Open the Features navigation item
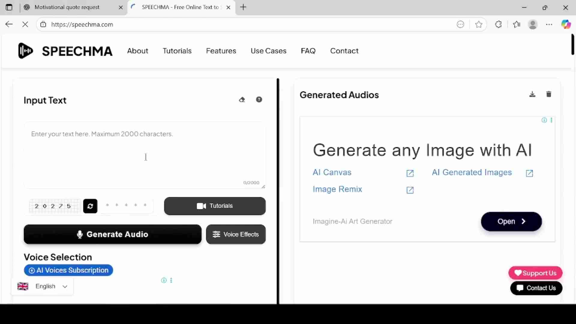Image resolution: width=576 pixels, height=324 pixels. coord(221,51)
